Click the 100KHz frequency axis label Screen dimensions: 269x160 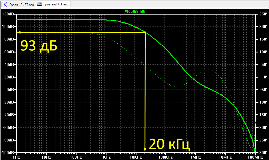(x=165, y=157)
